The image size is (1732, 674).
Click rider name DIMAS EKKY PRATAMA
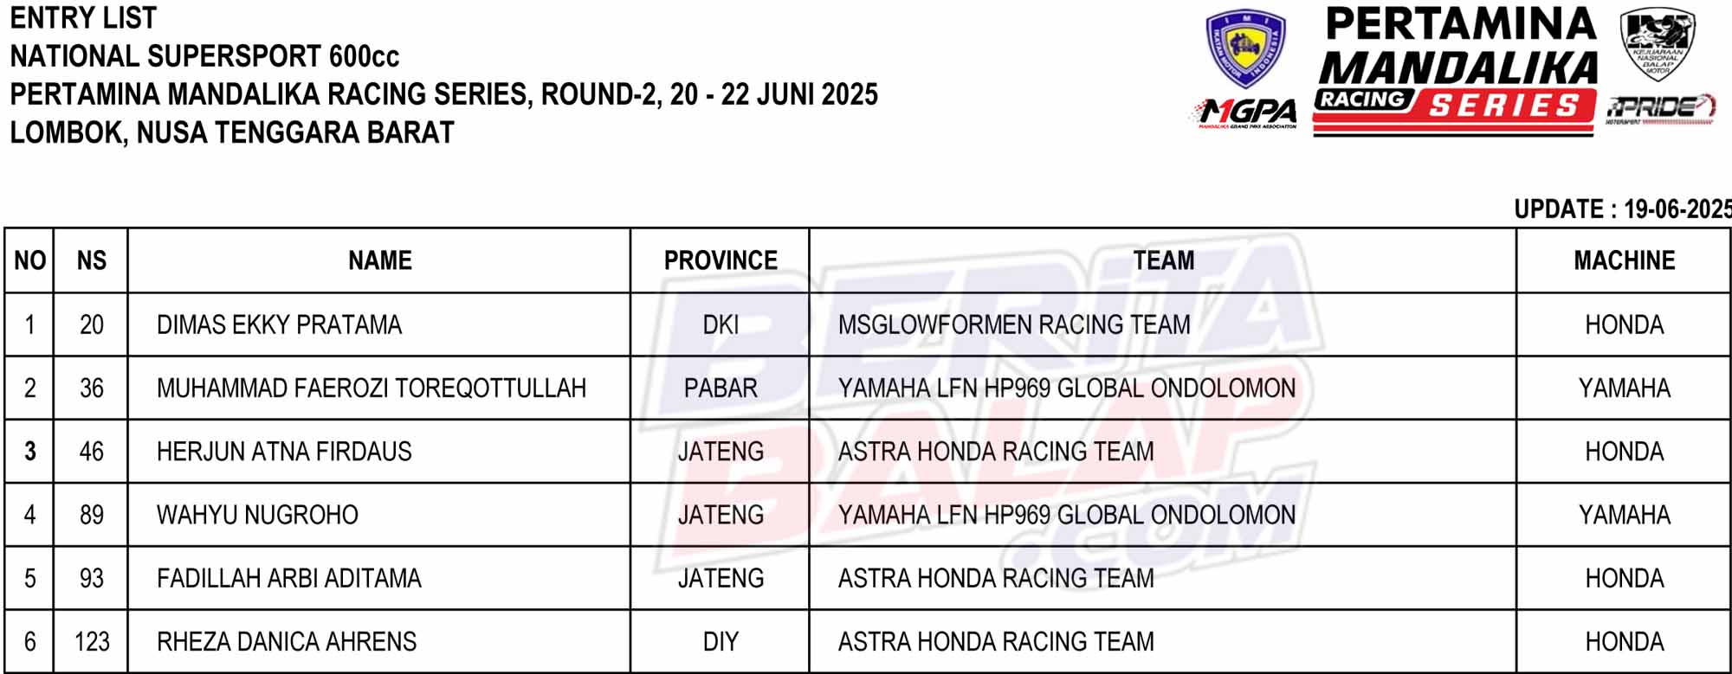click(279, 324)
